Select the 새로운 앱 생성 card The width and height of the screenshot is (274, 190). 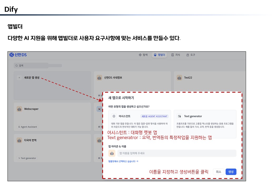coord(52,85)
